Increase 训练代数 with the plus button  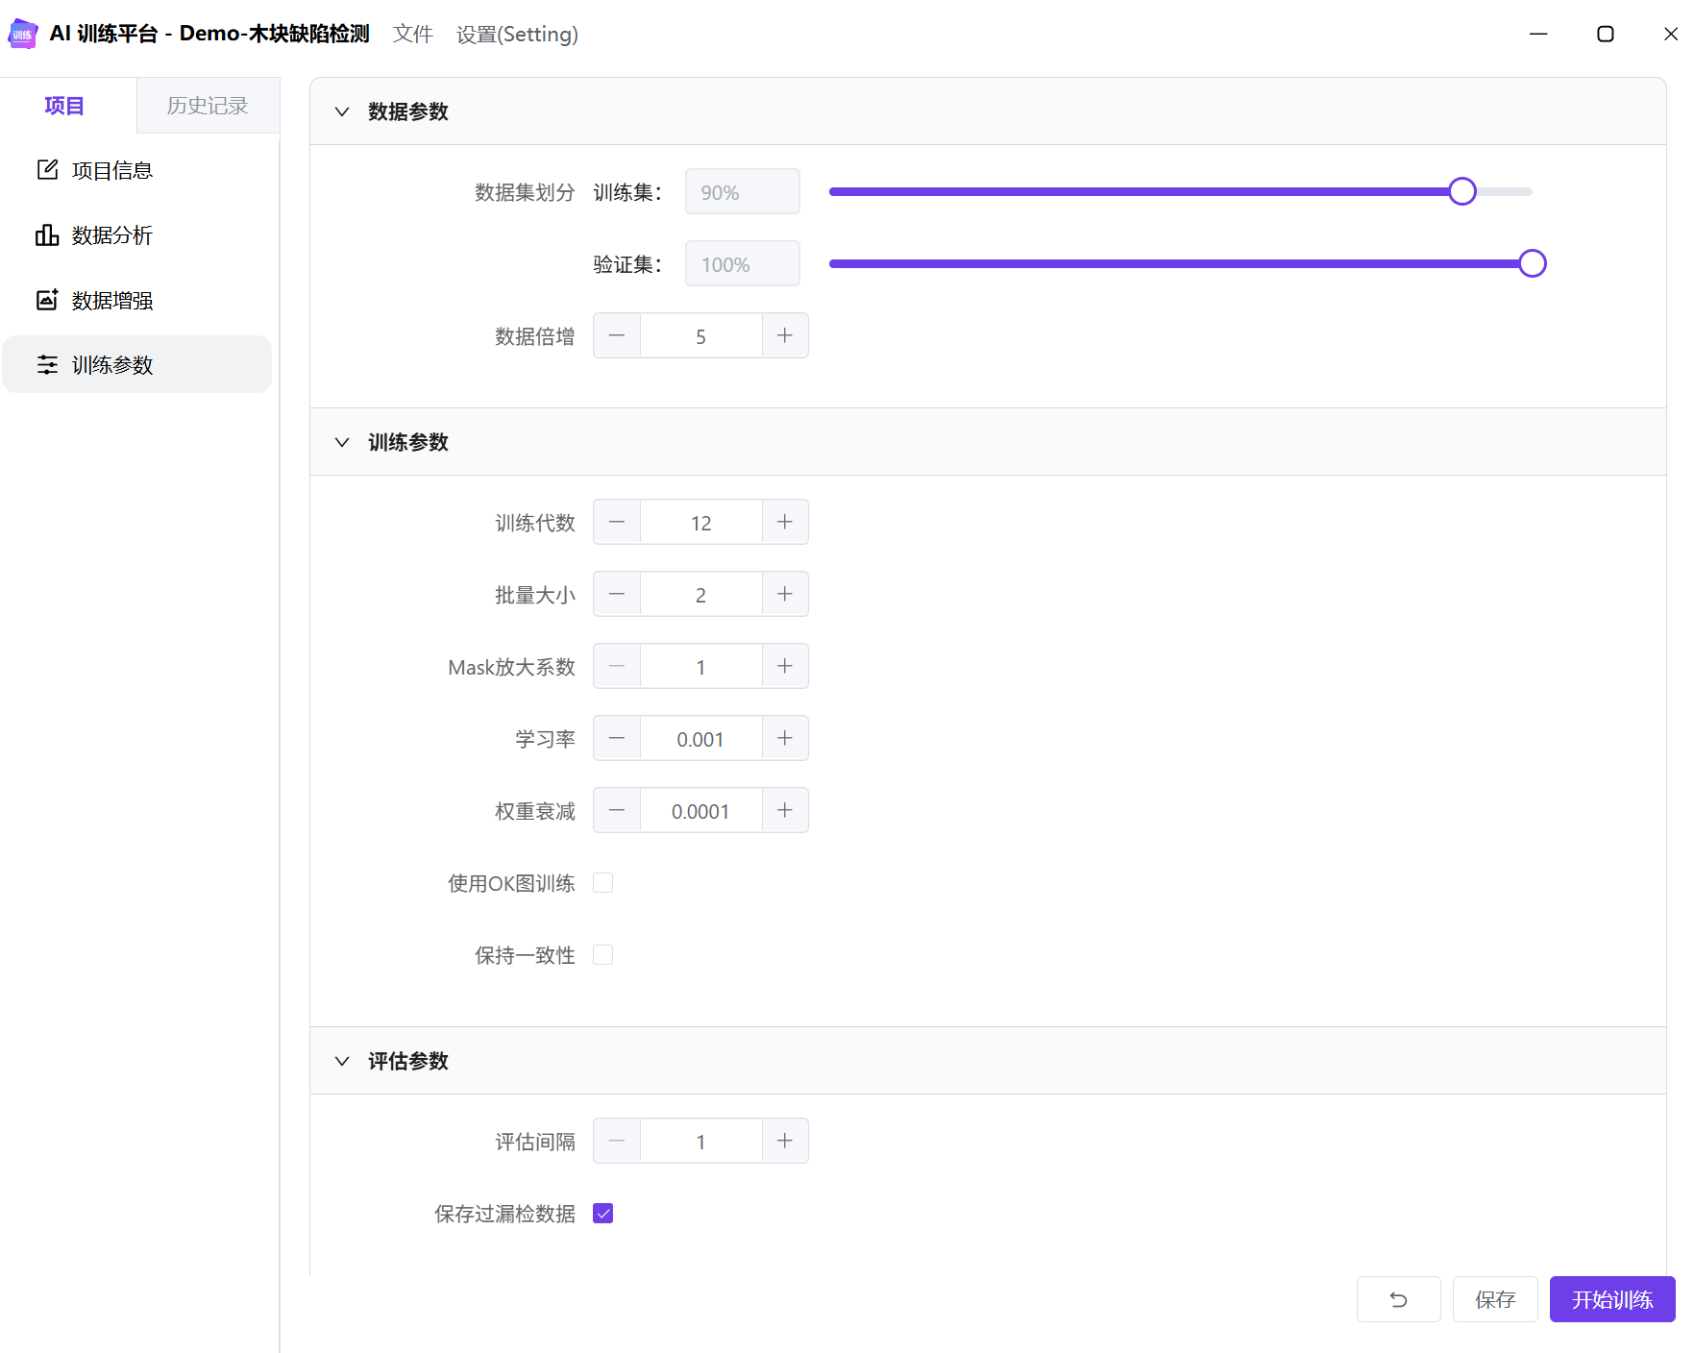(x=785, y=522)
